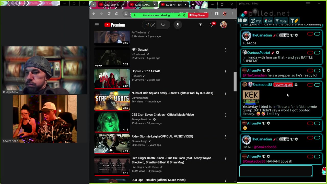Go to Strange Music Inc channel
Viewport: 327px width, 184px height.
point(142,119)
